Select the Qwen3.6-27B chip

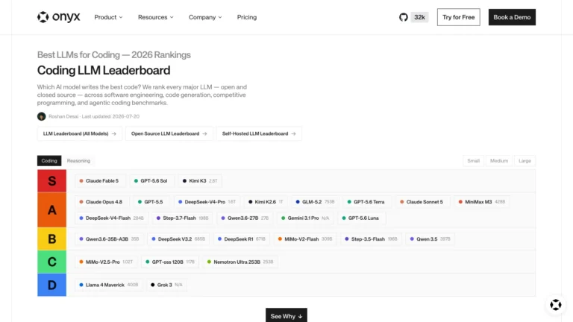(x=245, y=218)
